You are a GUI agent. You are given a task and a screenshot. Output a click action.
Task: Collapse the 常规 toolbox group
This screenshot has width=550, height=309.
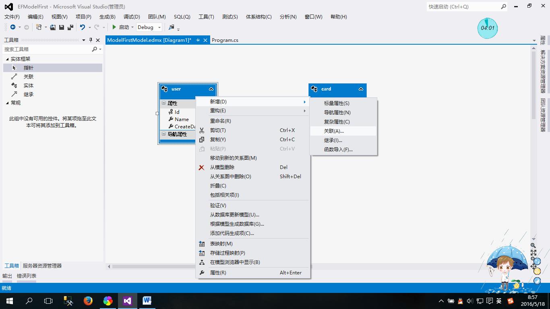[x=7, y=103]
